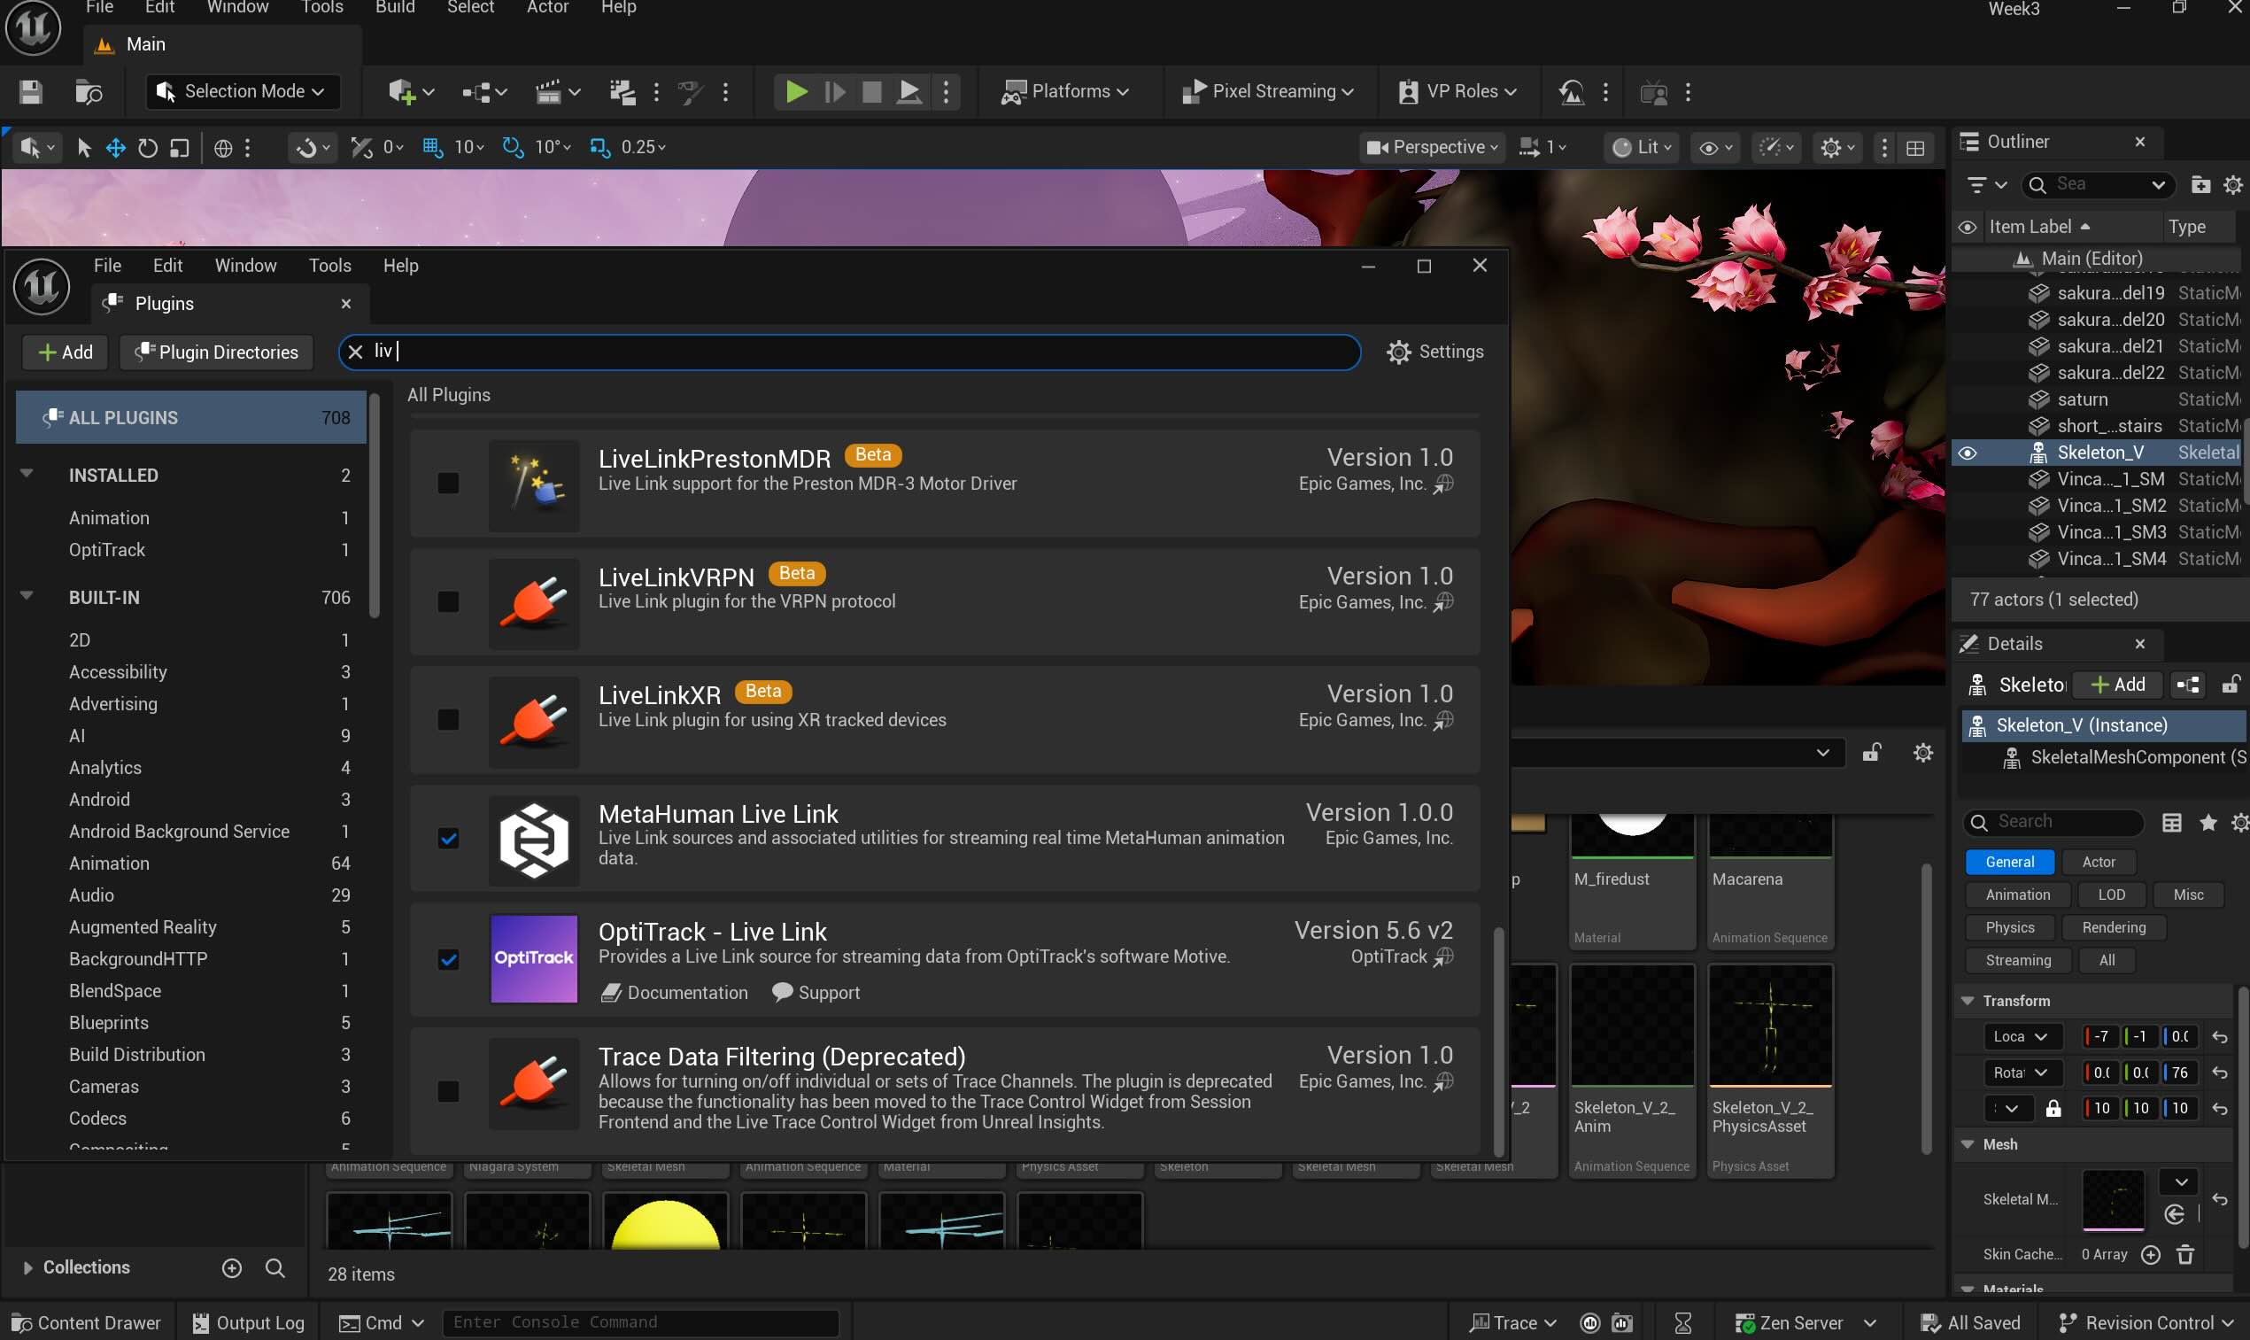This screenshot has width=2250, height=1340.
Task: Select the rotate transform tool icon
Action: [x=147, y=147]
